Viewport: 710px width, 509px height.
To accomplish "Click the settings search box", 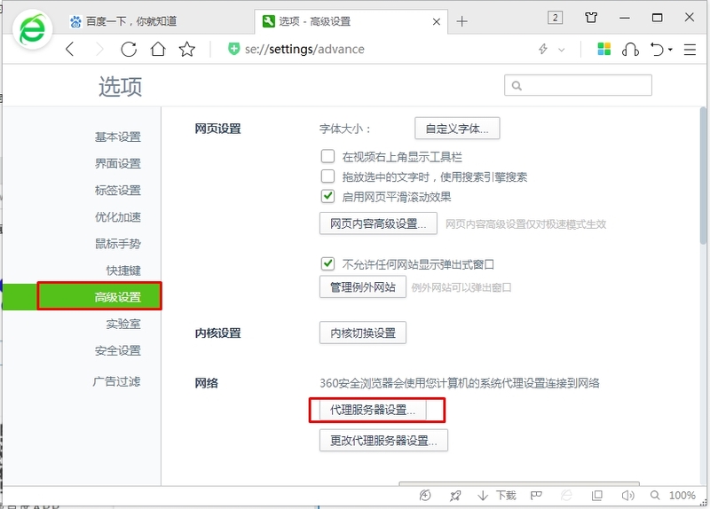I will click(x=579, y=85).
